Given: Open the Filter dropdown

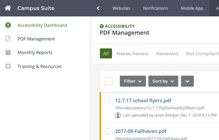Looking at the screenshot, I should (x=133, y=81).
